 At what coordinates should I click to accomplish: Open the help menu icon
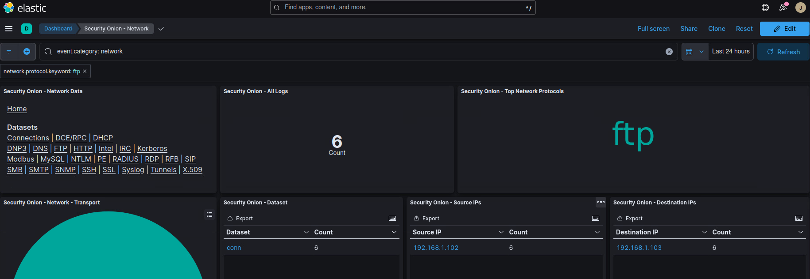tap(765, 8)
